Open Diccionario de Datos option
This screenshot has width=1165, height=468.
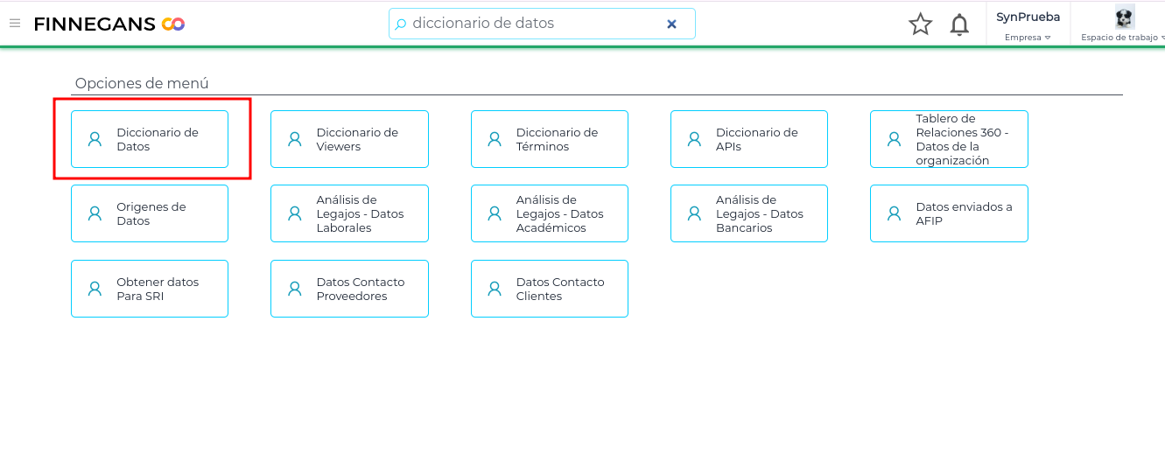tap(150, 139)
